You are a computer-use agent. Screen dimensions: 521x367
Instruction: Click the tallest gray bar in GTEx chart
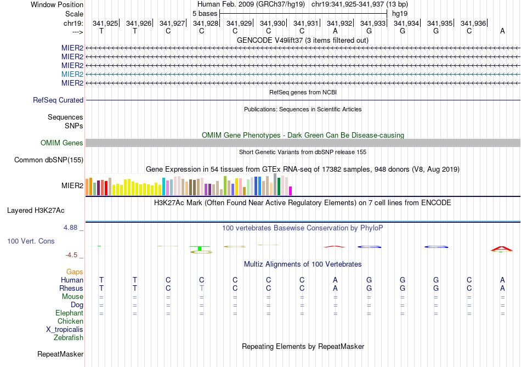click(275, 184)
